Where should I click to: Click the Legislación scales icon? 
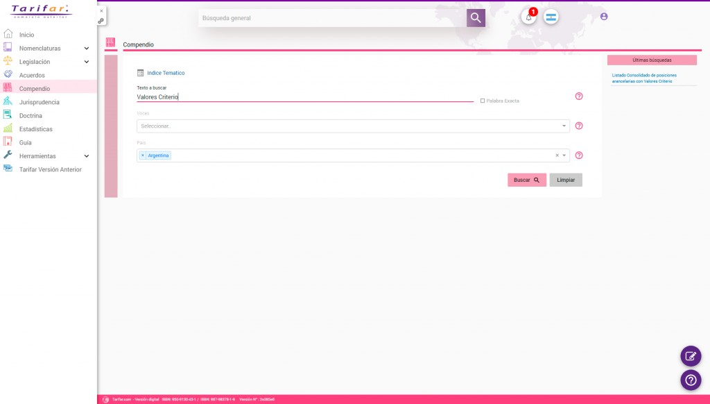pos(8,61)
